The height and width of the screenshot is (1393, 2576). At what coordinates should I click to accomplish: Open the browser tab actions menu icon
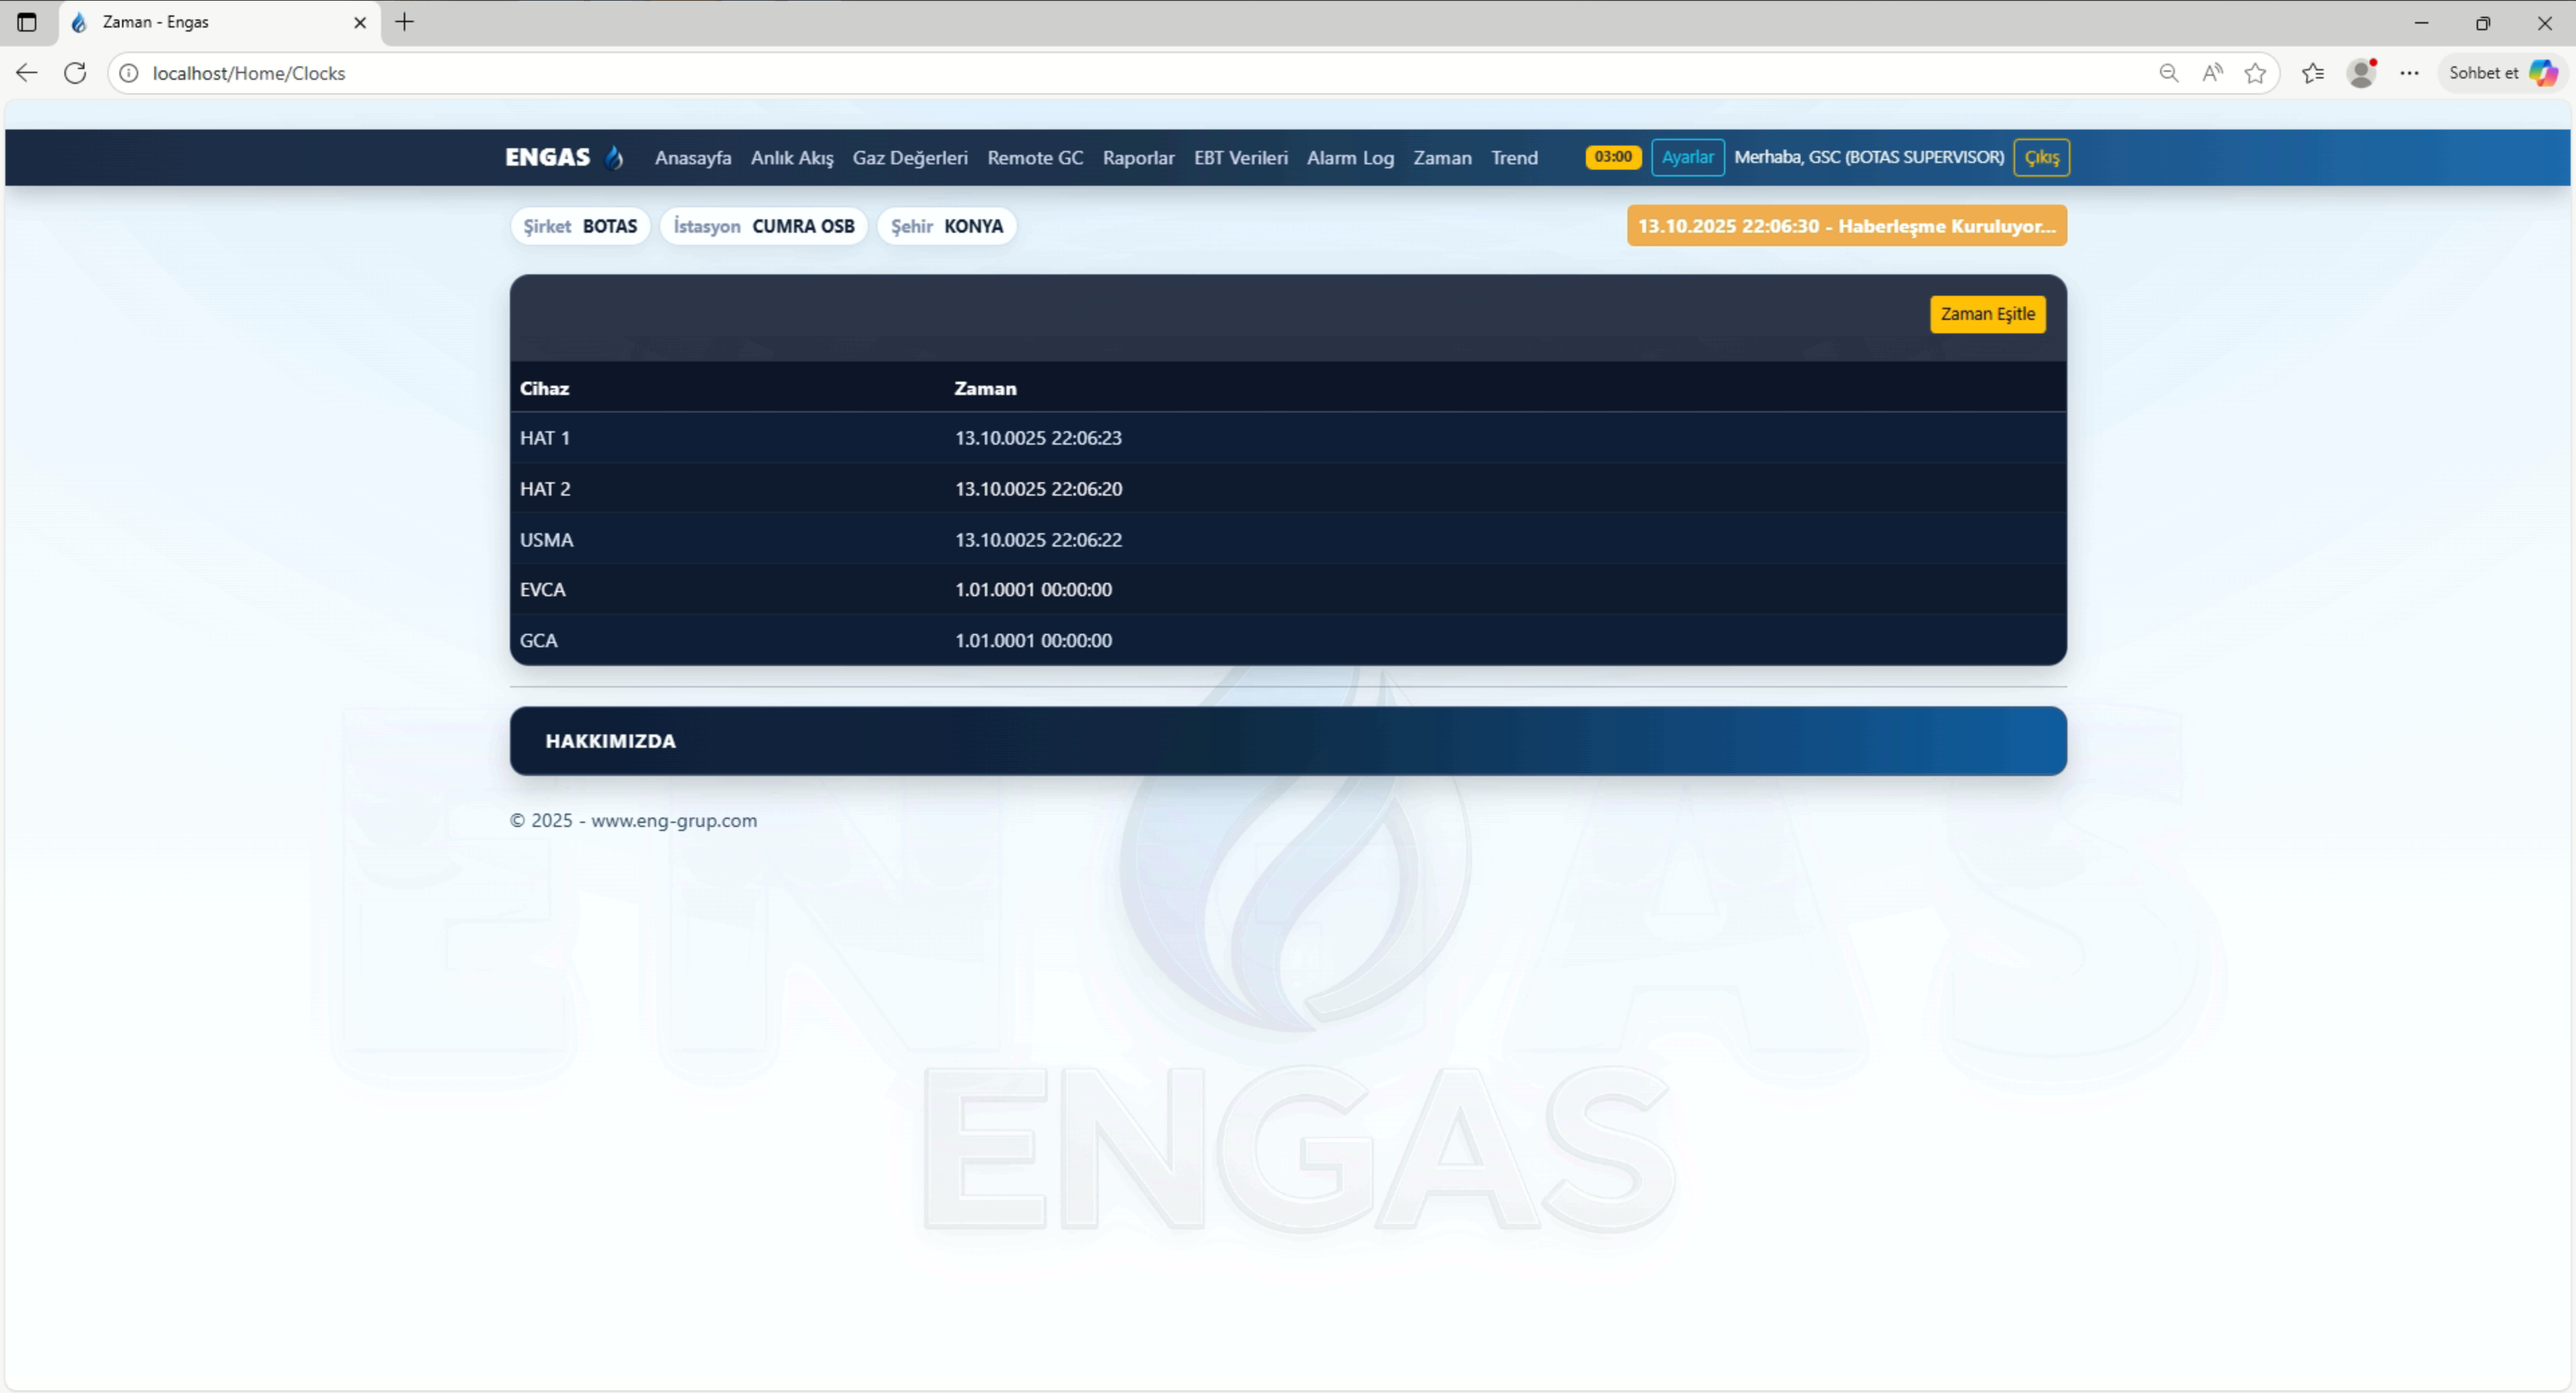pos(27,22)
